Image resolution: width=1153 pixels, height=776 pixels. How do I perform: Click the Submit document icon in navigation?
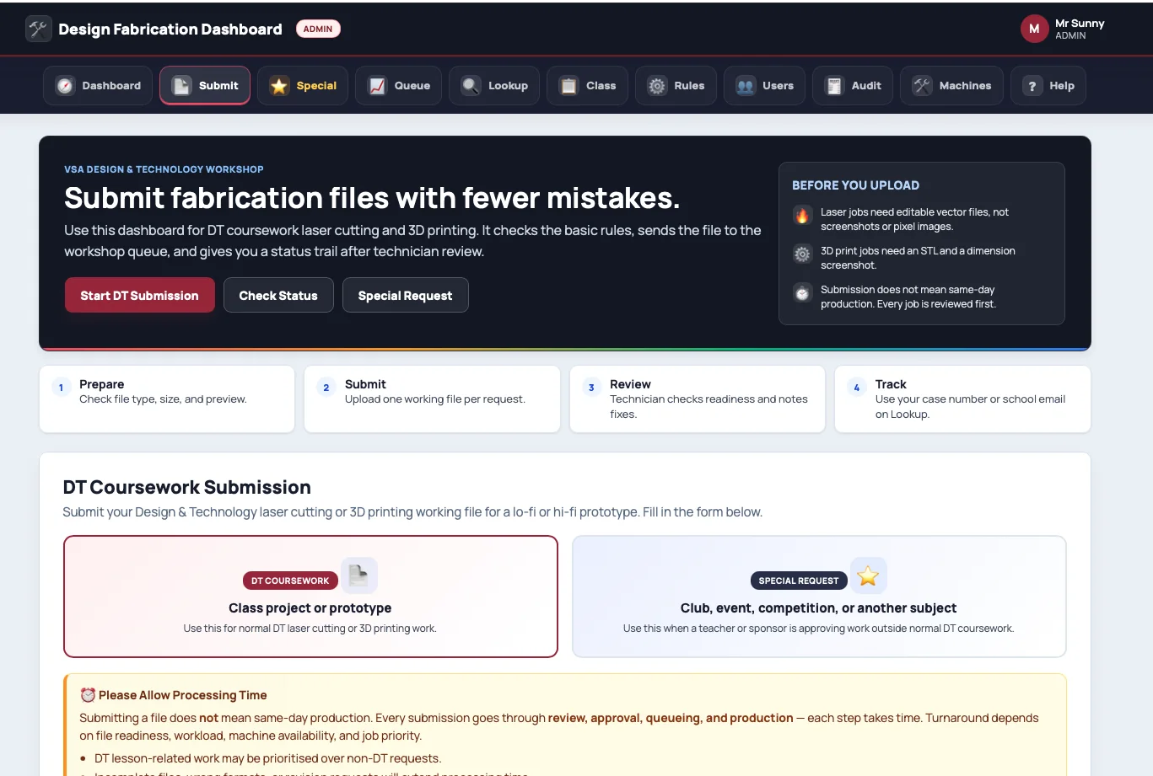[x=181, y=86]
